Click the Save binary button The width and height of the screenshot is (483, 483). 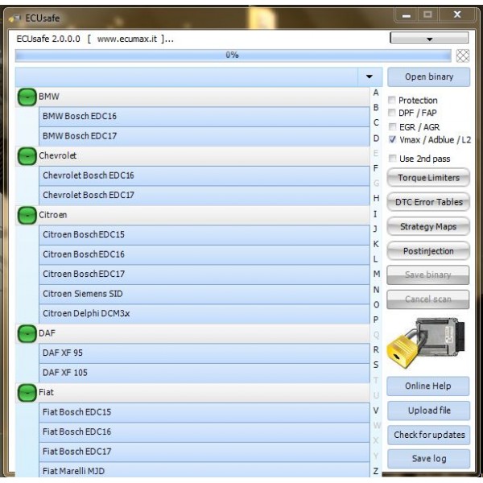point(428,275)
